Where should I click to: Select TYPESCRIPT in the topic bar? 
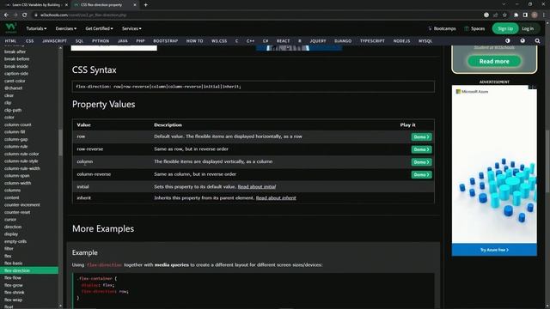pyautogui.click(x=372, y=41)
